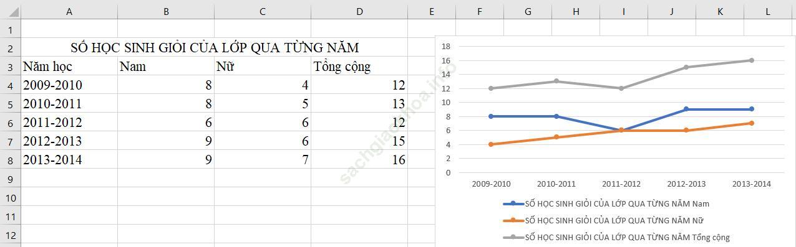Select row 2 header

point(10,47)
